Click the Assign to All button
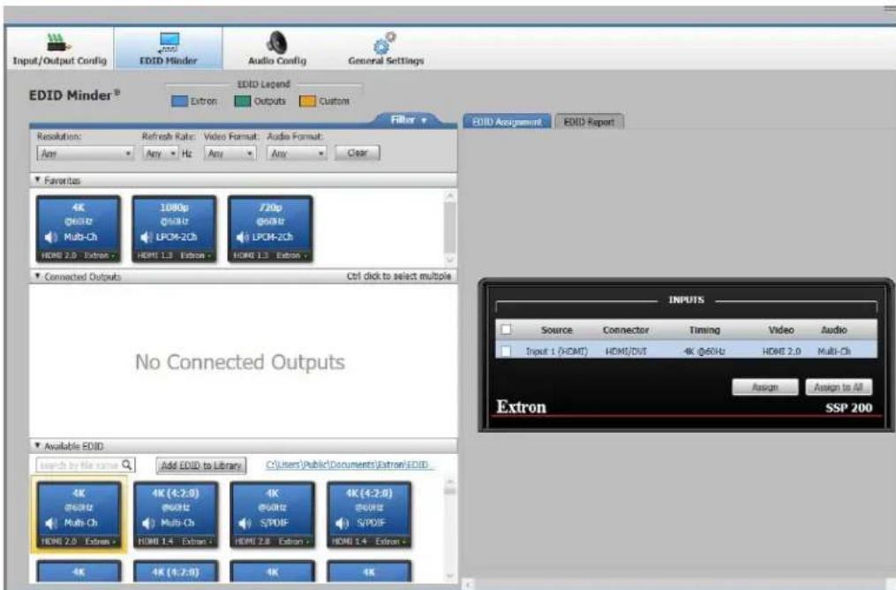This screenshot has height=590, width=896. [839, 387]
